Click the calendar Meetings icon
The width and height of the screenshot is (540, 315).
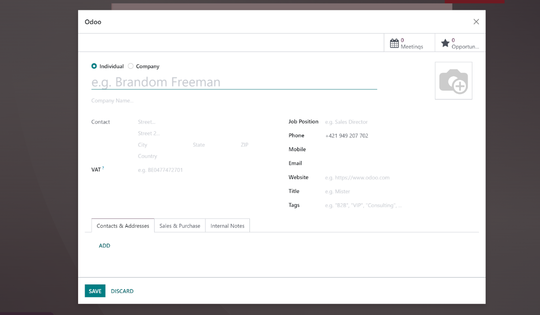[394, 43]
